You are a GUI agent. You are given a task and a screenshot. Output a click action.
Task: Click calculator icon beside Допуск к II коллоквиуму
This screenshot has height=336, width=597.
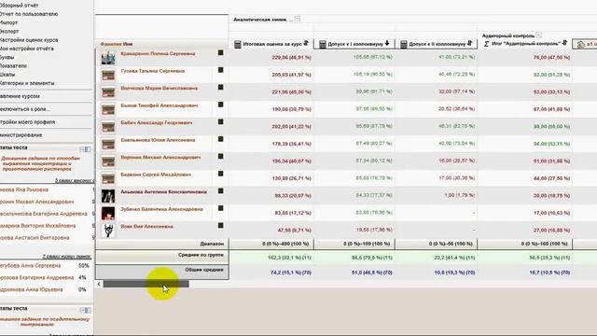pyautogui.click(x=404, y=45)
